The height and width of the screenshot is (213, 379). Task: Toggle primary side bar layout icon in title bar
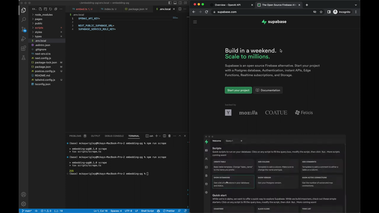click(170, 3)
